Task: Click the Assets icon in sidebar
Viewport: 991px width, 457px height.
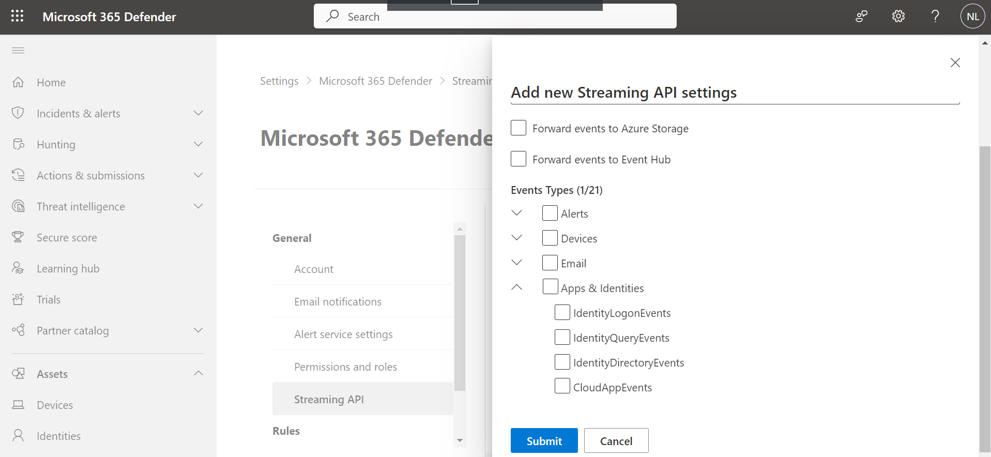Action: point(18,373)
